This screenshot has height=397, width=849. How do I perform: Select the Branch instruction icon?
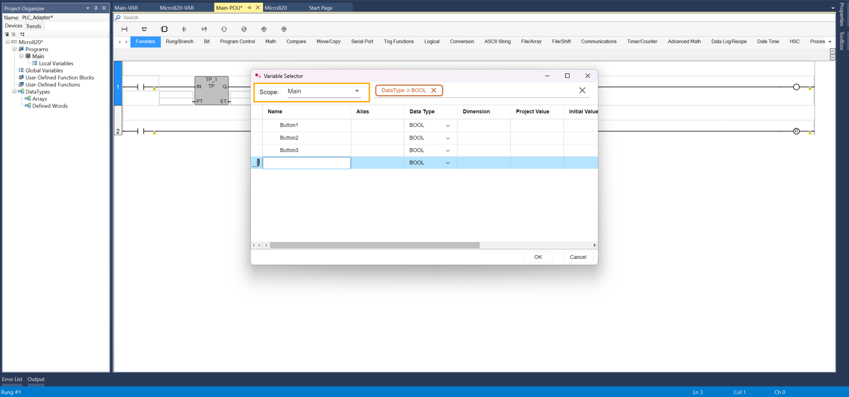click(144, 29)
